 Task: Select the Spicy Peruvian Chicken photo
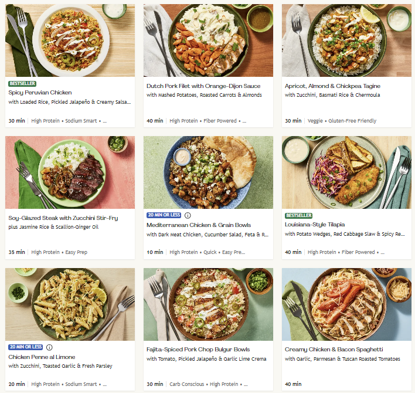point(70,40)
